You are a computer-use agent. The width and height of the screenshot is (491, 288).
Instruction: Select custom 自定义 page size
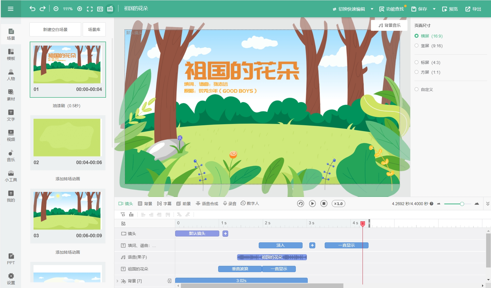click(x=424, y=89)
